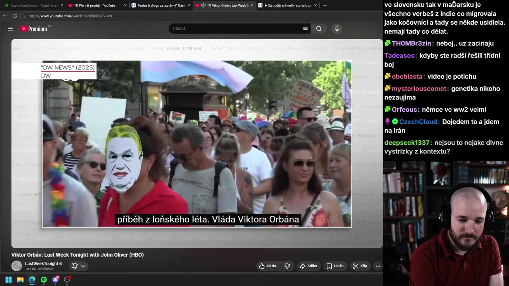Close the Přehrát později tab

(125, 6)
